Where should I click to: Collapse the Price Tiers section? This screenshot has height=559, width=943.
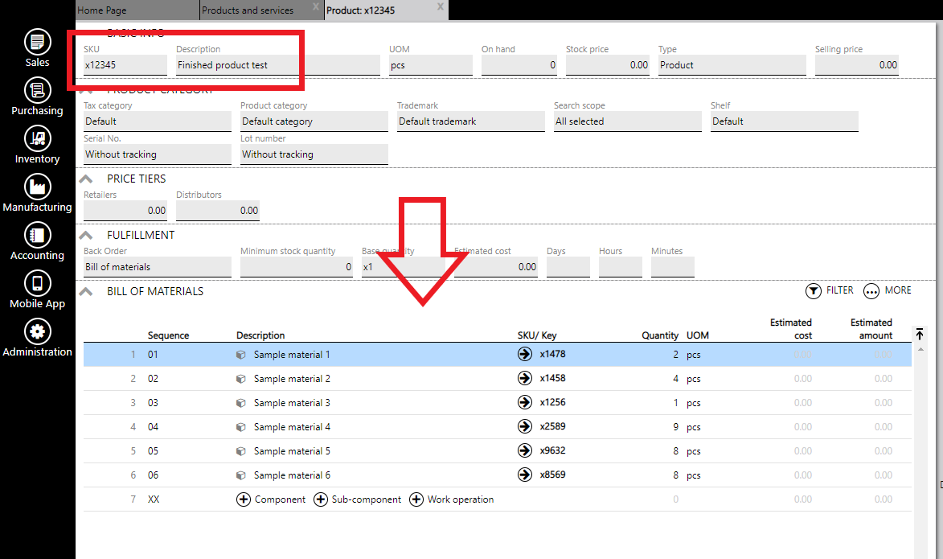(87, 179)
